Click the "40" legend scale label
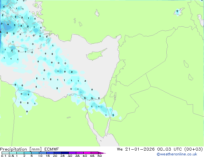The image size is (204, 157). 85,156
